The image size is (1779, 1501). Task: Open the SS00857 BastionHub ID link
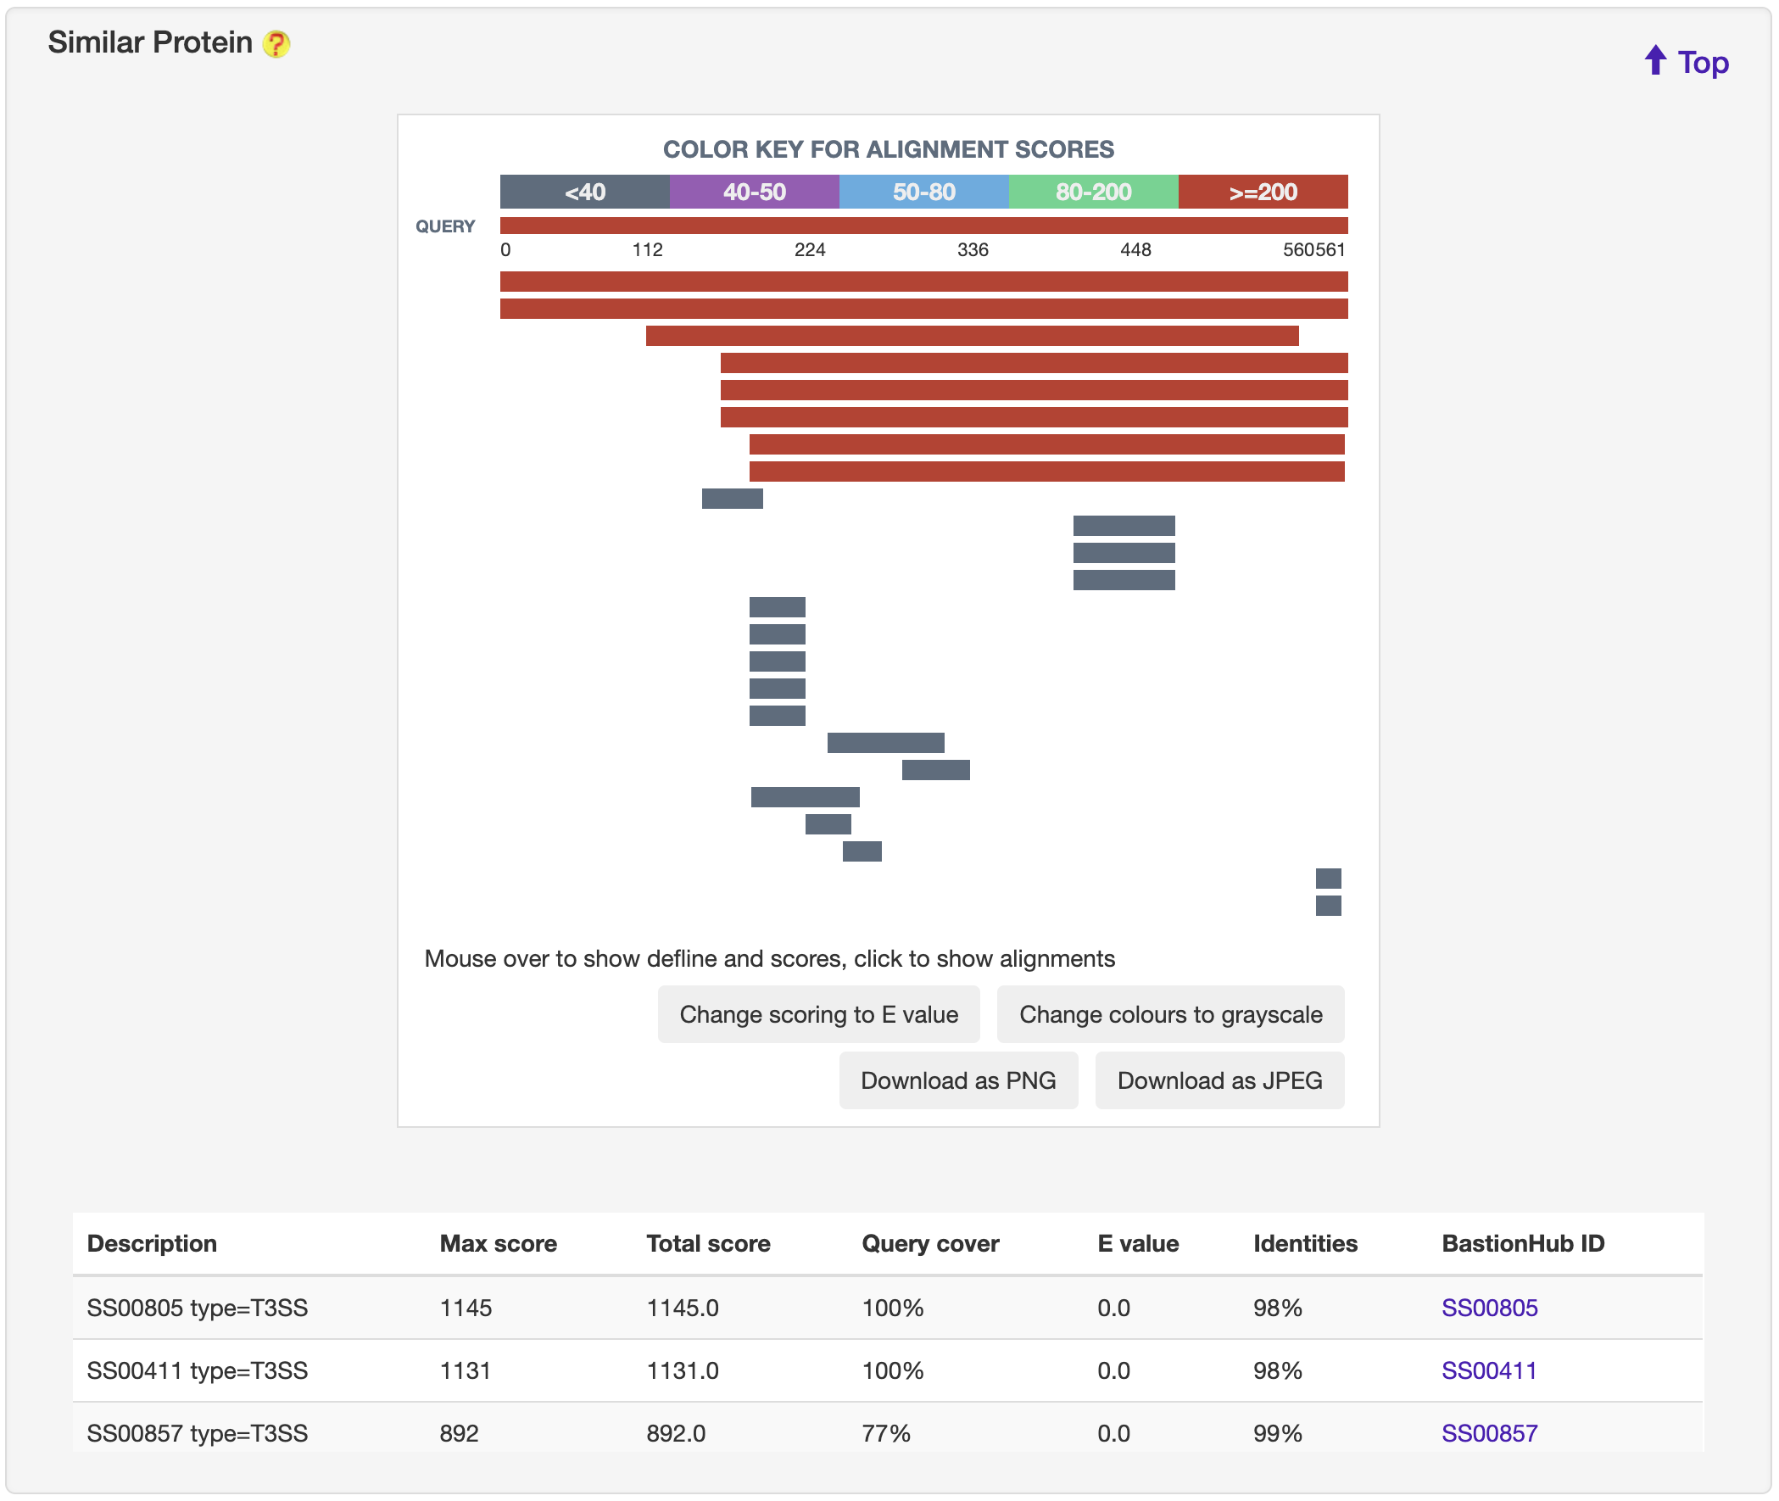[x=1489, y=1434]
